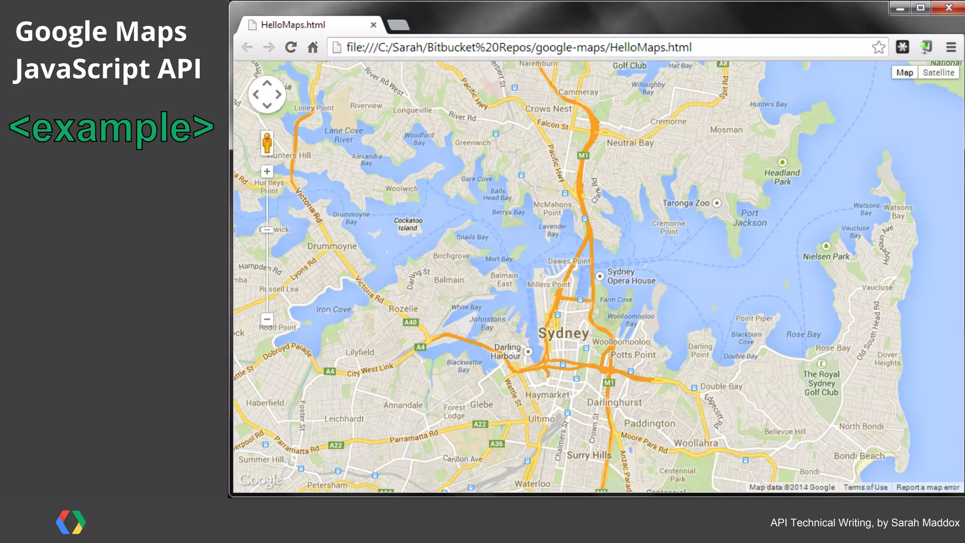Image resolution: width=965 pixels, height=543 pixels.
Task: Click the browser back arrow
Action: pos(247,47)
